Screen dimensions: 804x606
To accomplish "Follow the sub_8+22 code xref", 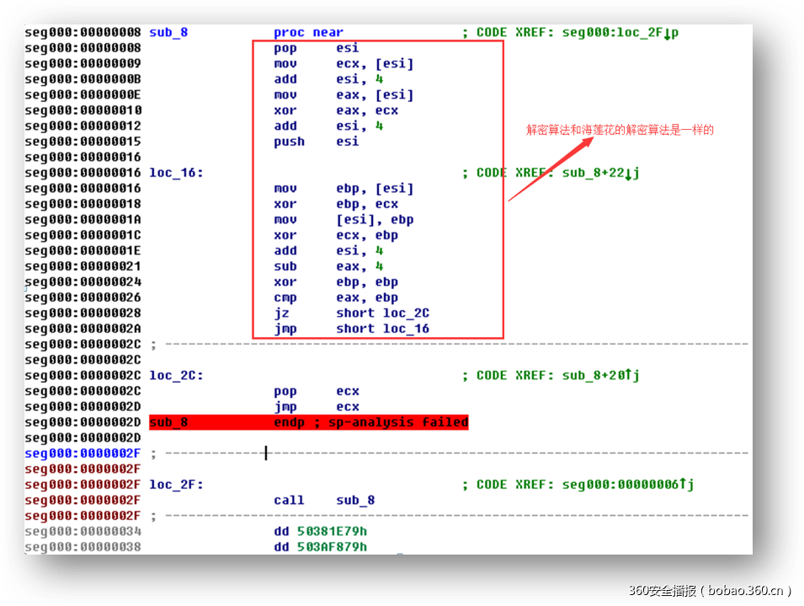I will (x=600, y=173).
